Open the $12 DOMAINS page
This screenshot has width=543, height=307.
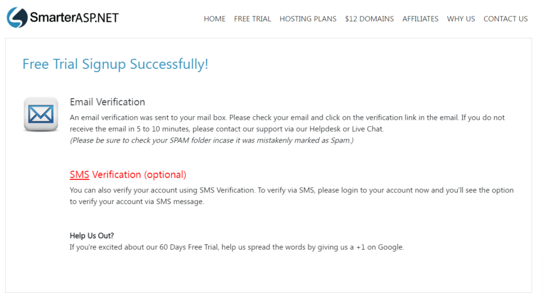[x=369, y=19]
